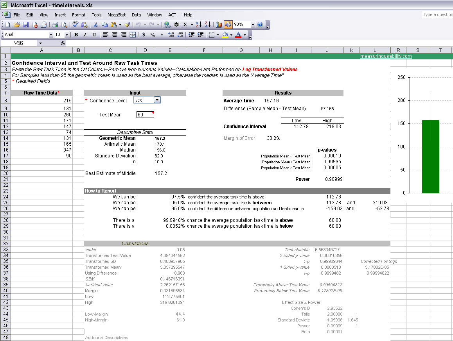The image size is (453, 341).
Task: Apply the yellow fill color
Action: coord(225,35)
